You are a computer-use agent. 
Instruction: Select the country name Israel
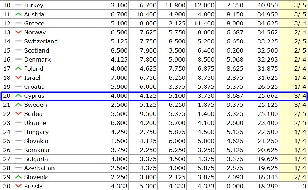(32, 78)
